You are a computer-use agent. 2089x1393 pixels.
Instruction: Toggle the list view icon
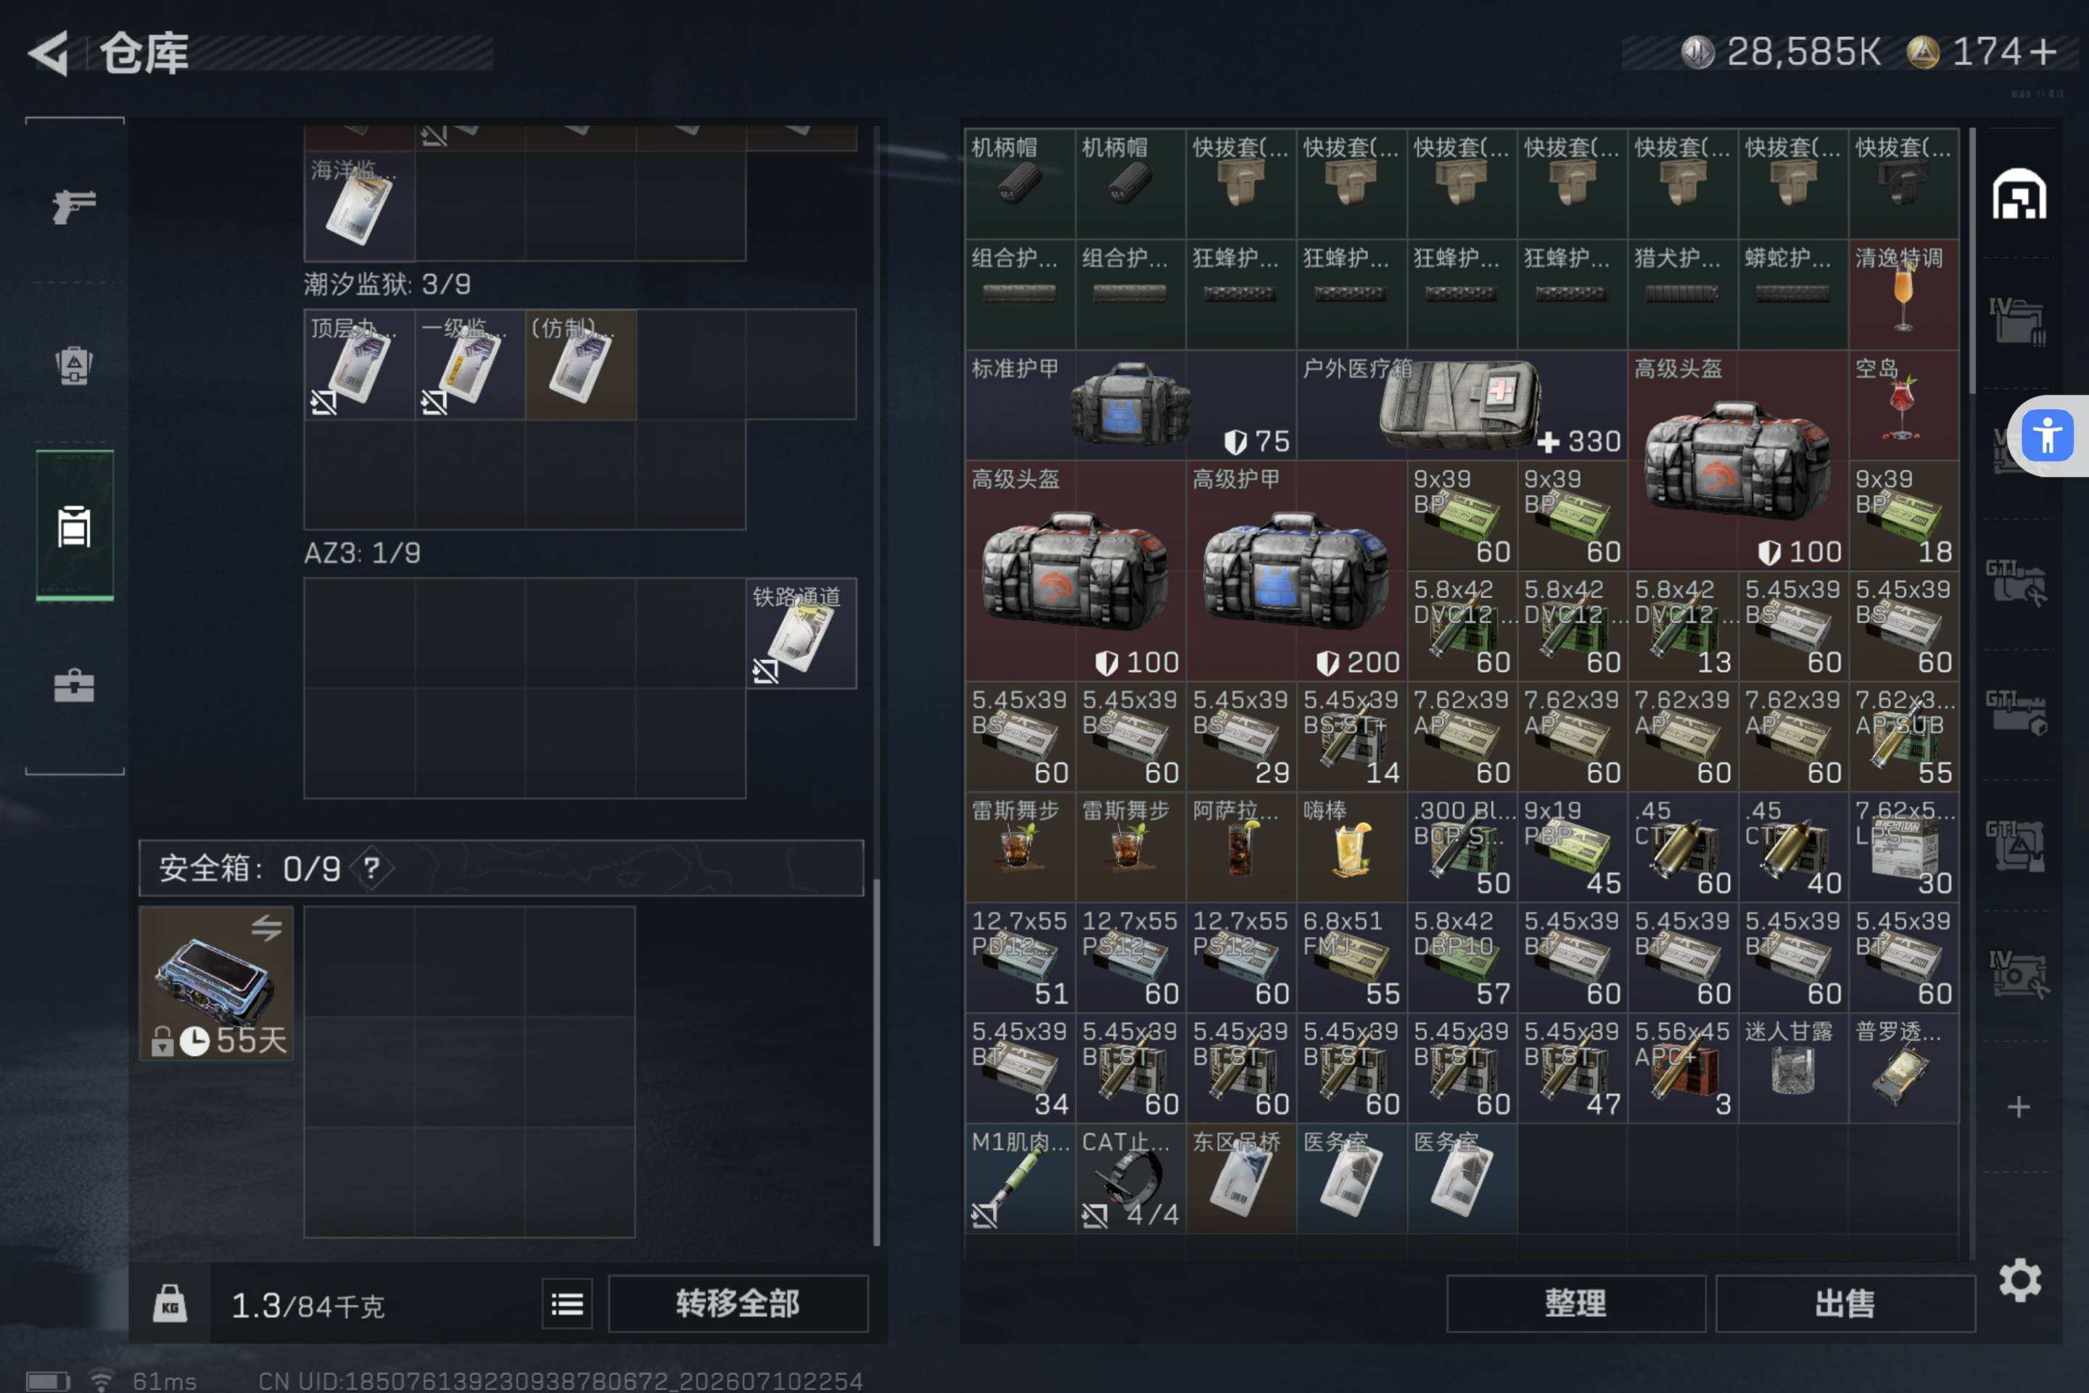click(567, 1304)
